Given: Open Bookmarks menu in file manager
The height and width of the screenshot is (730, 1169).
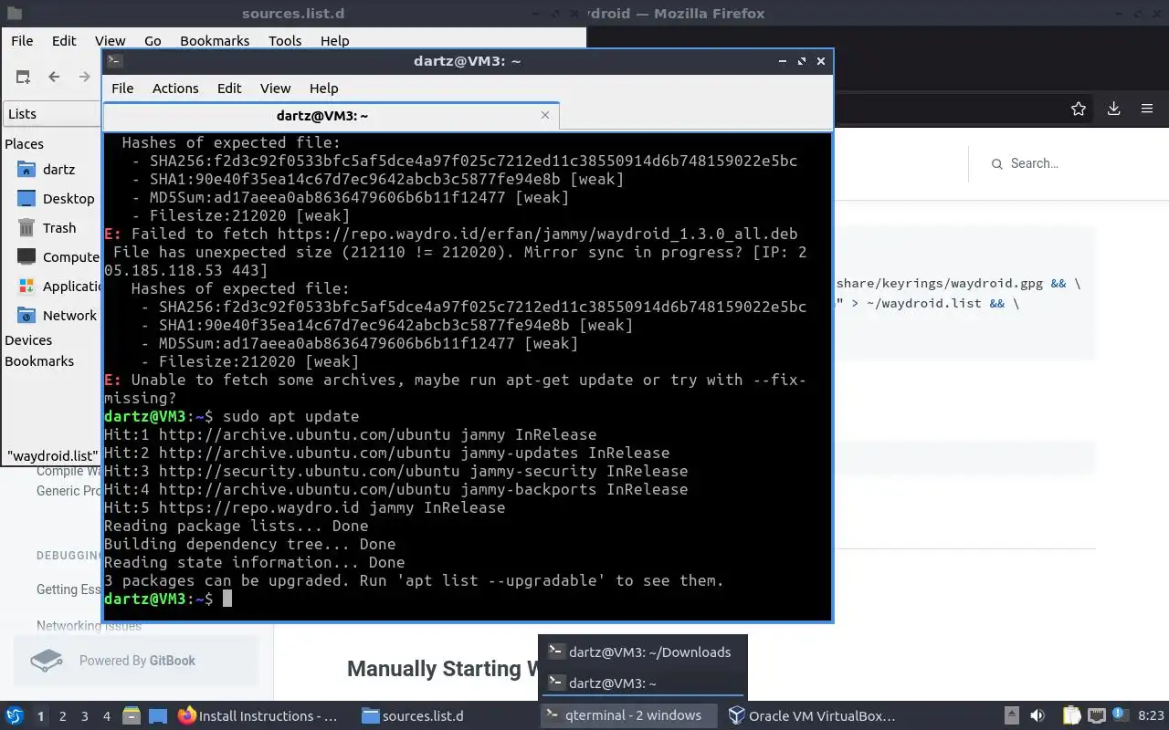Looking at the screenshot, I should pos(215,41).
